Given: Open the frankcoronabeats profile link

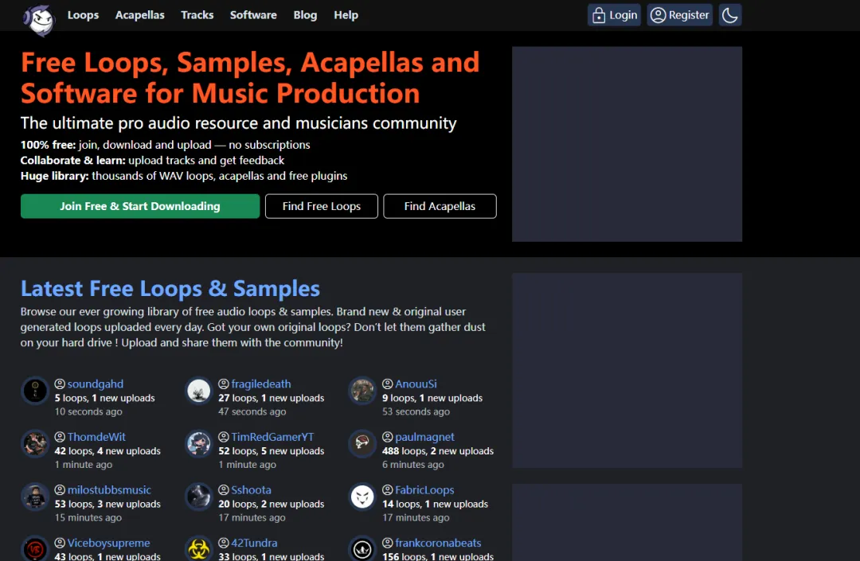Looking at the screenshot, I should 438,543.
